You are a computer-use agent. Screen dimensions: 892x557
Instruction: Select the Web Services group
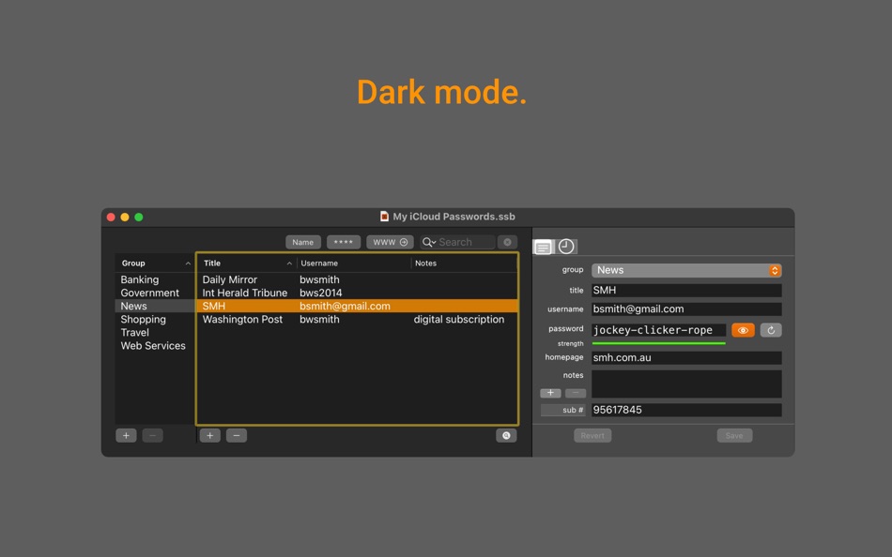pos(155,346)
